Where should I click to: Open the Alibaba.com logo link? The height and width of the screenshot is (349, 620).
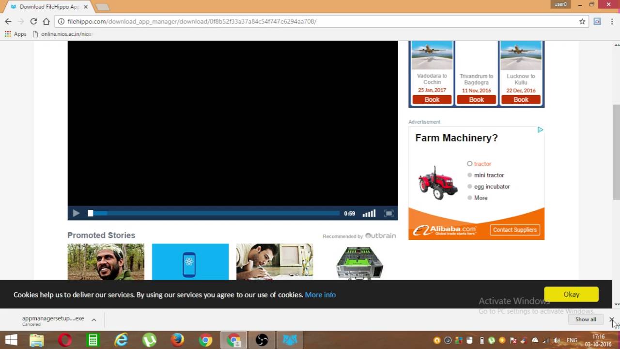(x=445, y=230)
